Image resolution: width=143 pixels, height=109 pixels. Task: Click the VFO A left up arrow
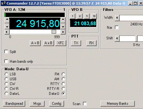point(7,20)
